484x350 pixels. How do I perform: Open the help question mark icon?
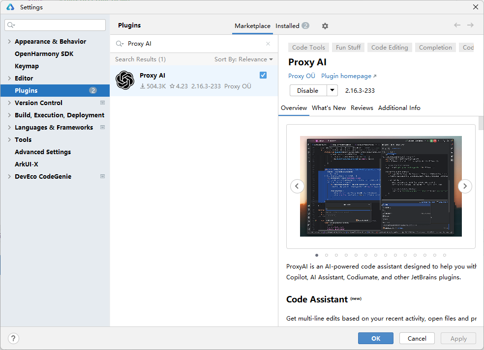(x=14, y=338)
